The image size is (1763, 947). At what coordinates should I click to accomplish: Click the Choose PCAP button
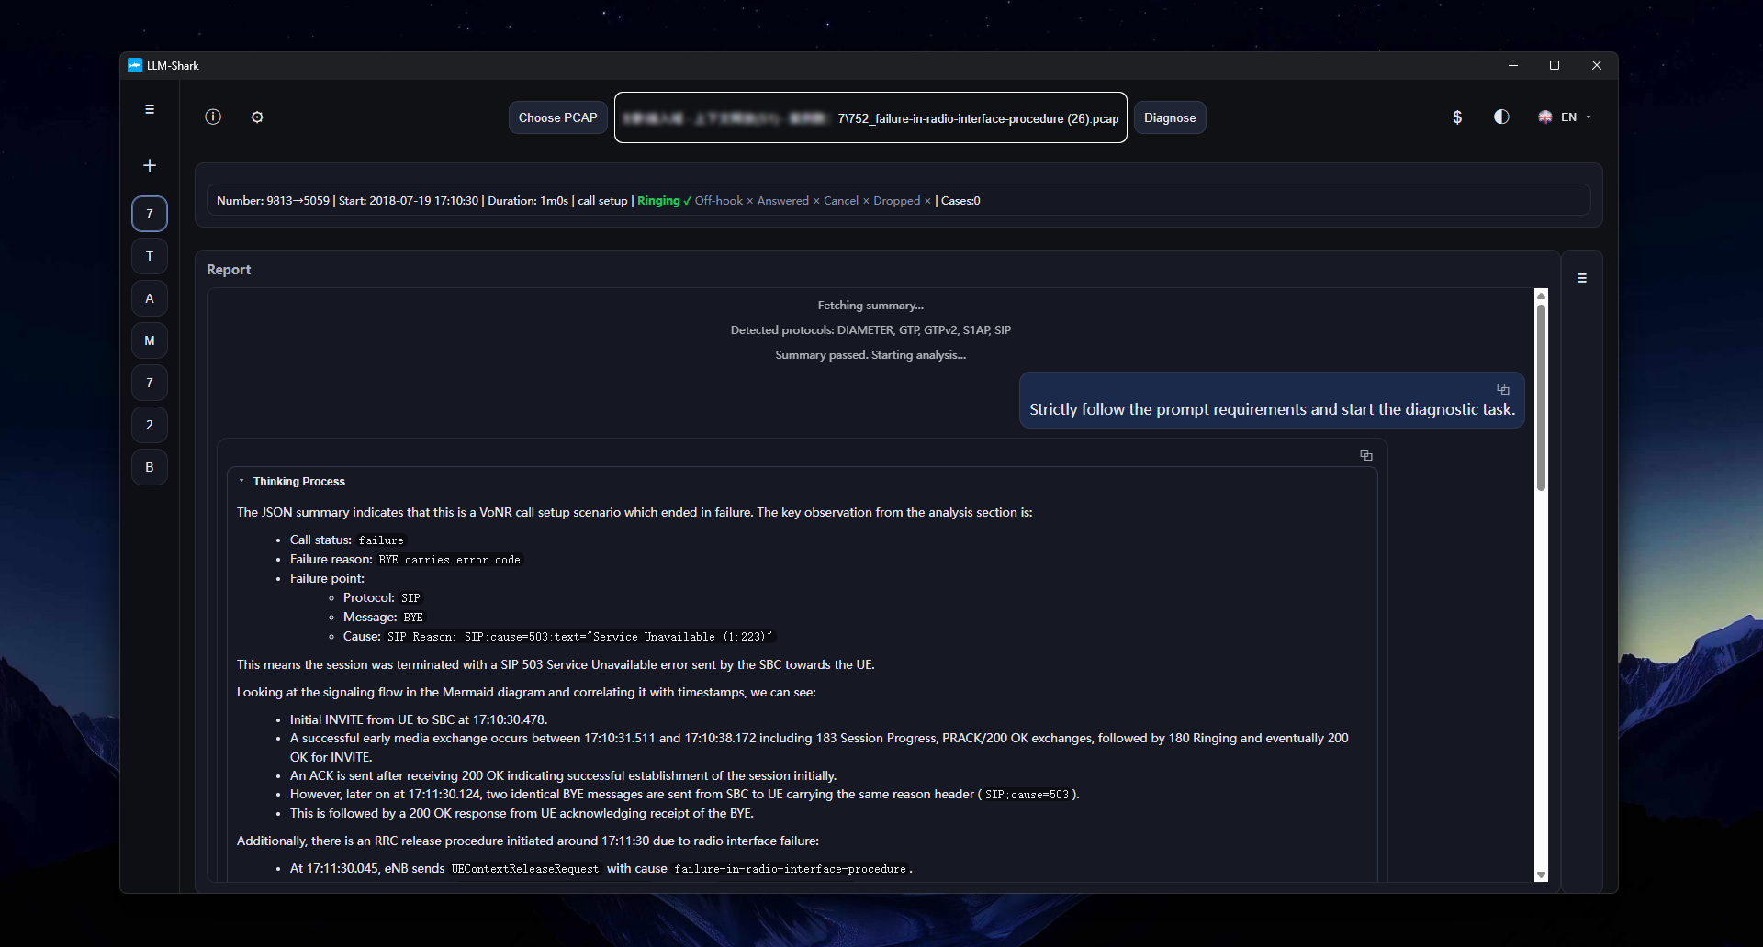pos(557,117)
